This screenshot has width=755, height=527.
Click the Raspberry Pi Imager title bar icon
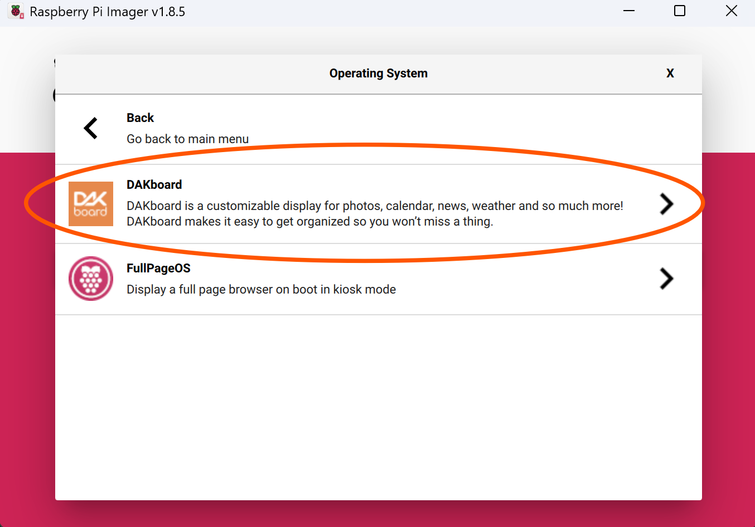pyautogui.click(x=16, y=11)
